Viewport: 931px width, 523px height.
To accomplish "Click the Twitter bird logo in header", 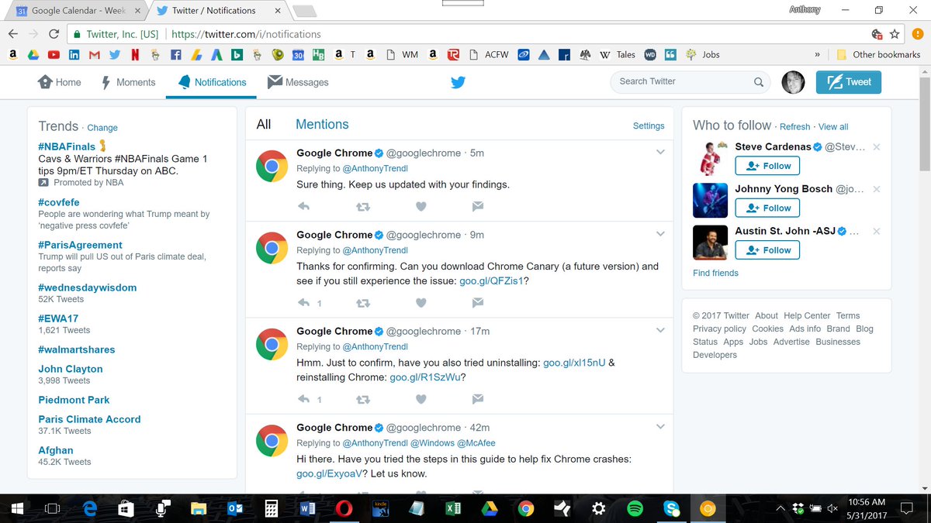I will (x=458, y=82).
